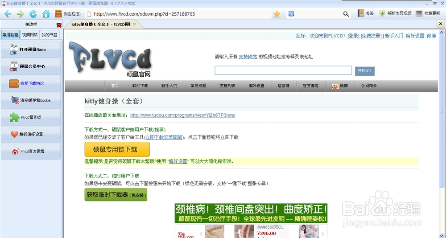Open the tudou.com video page link
446x238 pixels.
182,115
